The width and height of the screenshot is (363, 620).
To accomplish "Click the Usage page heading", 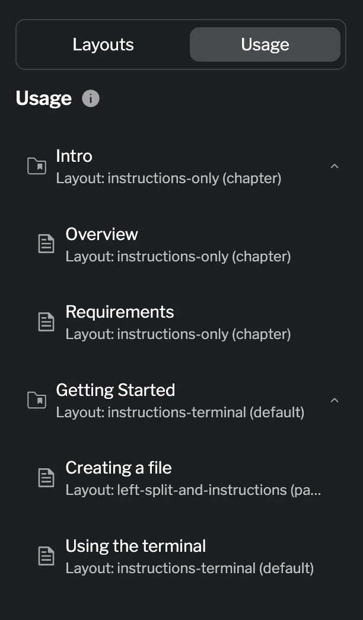I will pyautogui.click(x=43, y=98).
